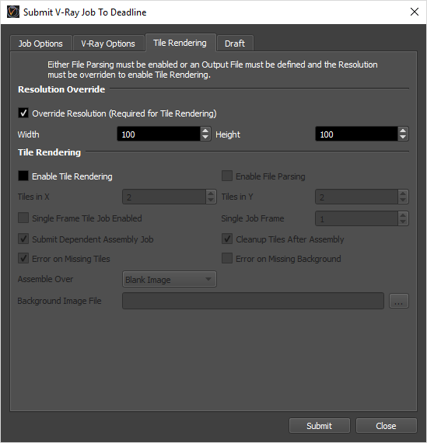This screenshot has height=443, width=427.
Task: Decrease the Height value with down arrow
Action: (x=403, y=138)
